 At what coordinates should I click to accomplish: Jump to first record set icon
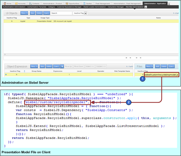point(126,58)
